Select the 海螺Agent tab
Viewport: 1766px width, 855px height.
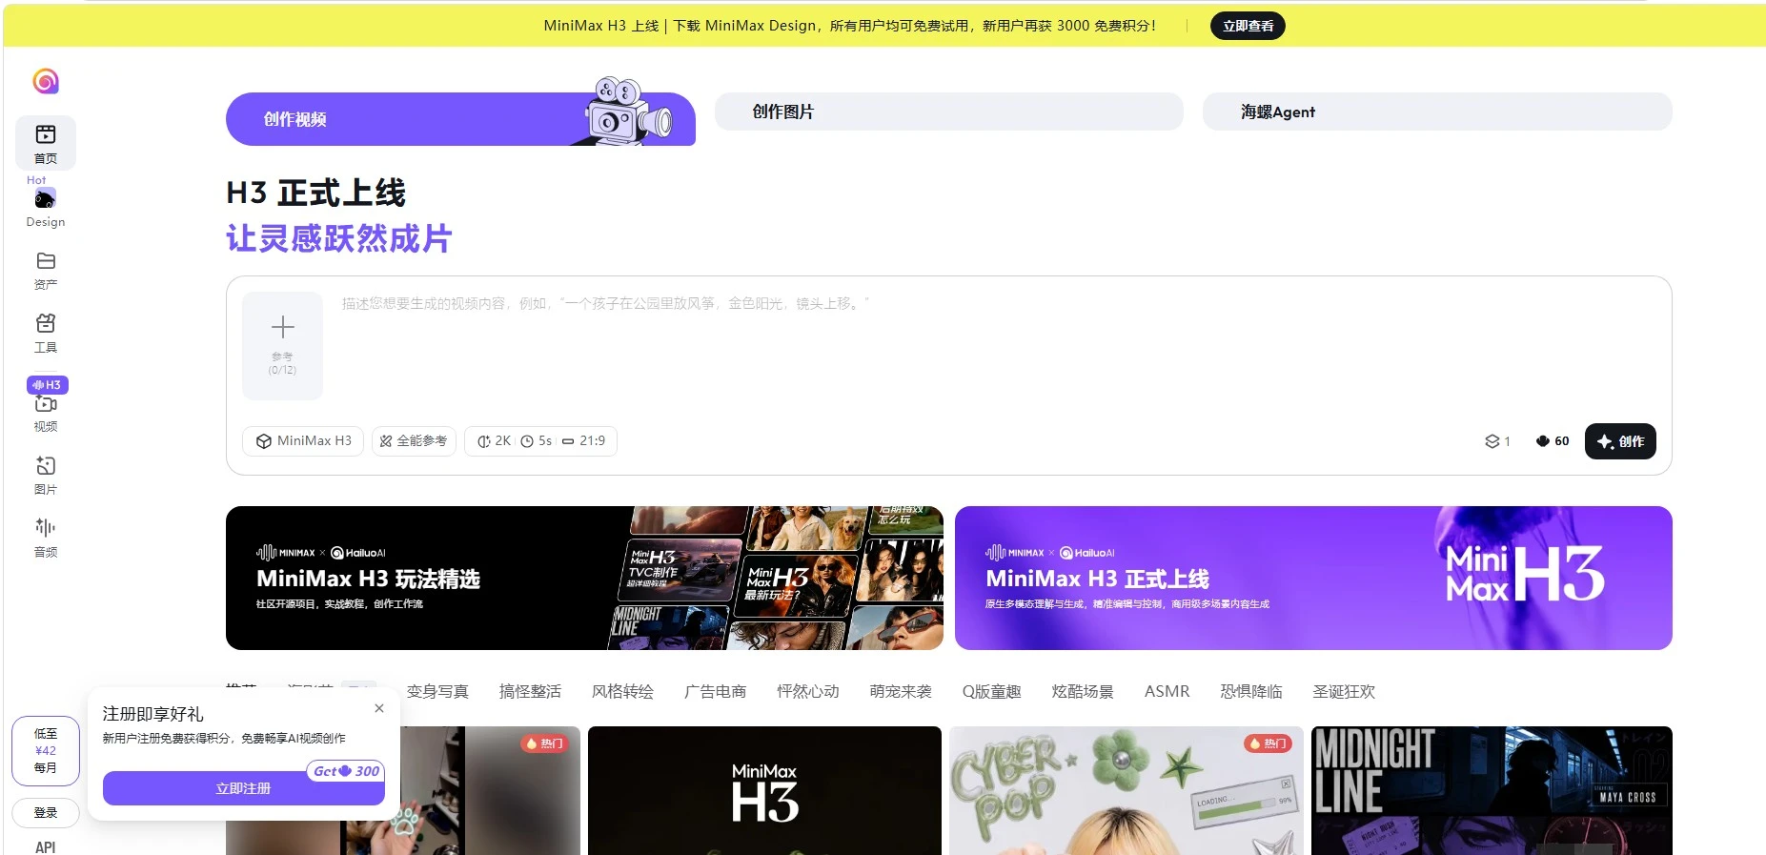1437,112
